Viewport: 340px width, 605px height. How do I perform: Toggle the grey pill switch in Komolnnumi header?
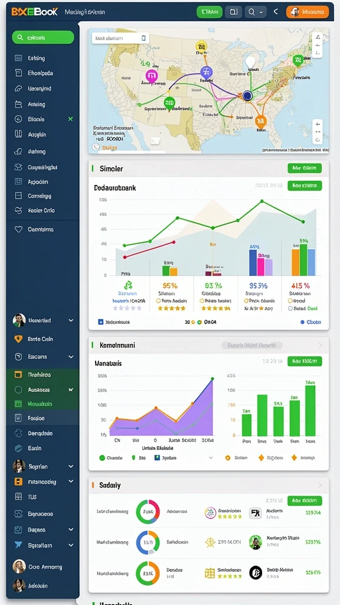tap(252, 345)
